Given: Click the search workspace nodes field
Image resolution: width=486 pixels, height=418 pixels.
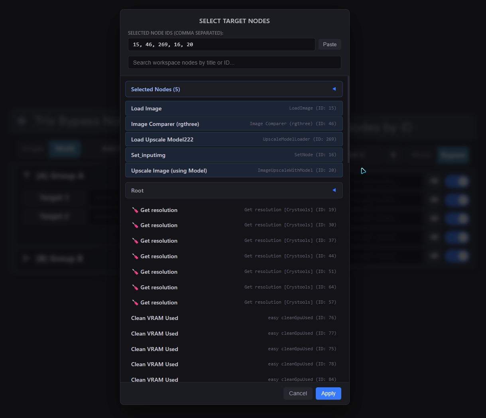Looking at the screenshot, I should (234, 63).
